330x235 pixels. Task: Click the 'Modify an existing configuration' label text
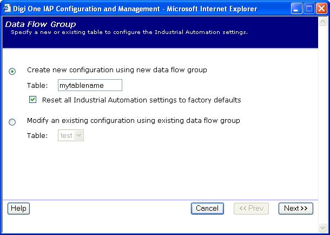[133, 121]
